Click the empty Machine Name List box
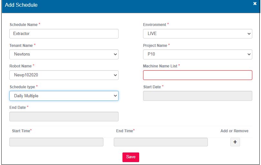The height and width of the screenshot is (165, 261). tap(198, 75)
